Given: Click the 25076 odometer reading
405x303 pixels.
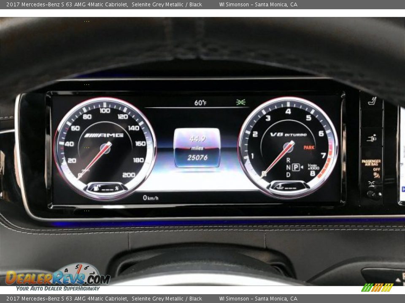Looking at the screenshot, I should (197, 157).
